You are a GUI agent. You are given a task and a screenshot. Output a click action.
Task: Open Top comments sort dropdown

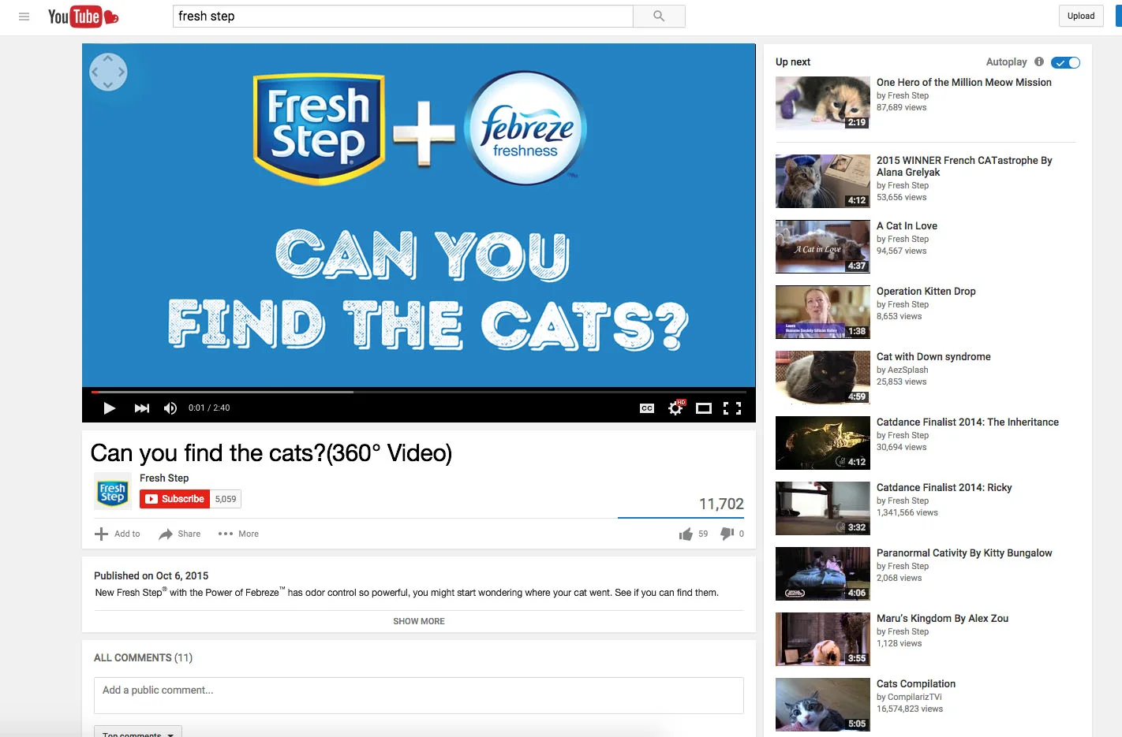coord(138,732)
